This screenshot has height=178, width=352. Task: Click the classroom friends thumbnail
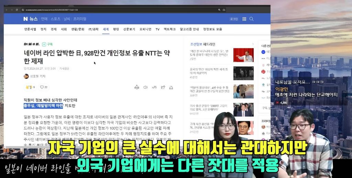pos(243,91)
